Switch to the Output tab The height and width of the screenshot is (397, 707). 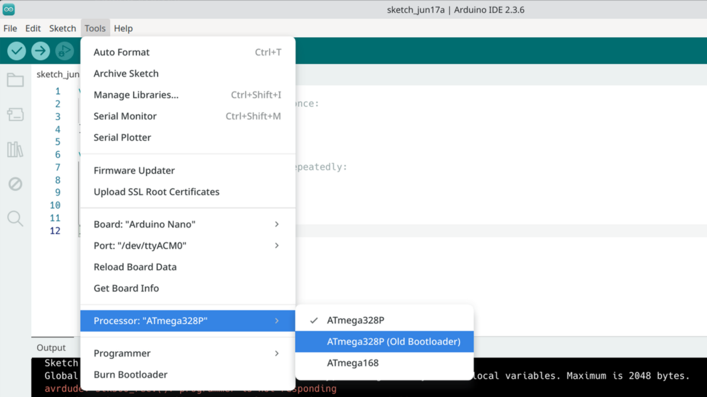[x=52, y=348]
